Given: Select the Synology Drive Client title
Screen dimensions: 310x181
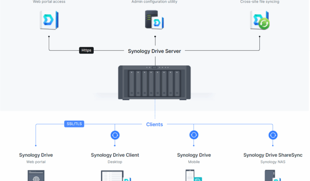Looking at the screenshot, I should tap(115, 155).
